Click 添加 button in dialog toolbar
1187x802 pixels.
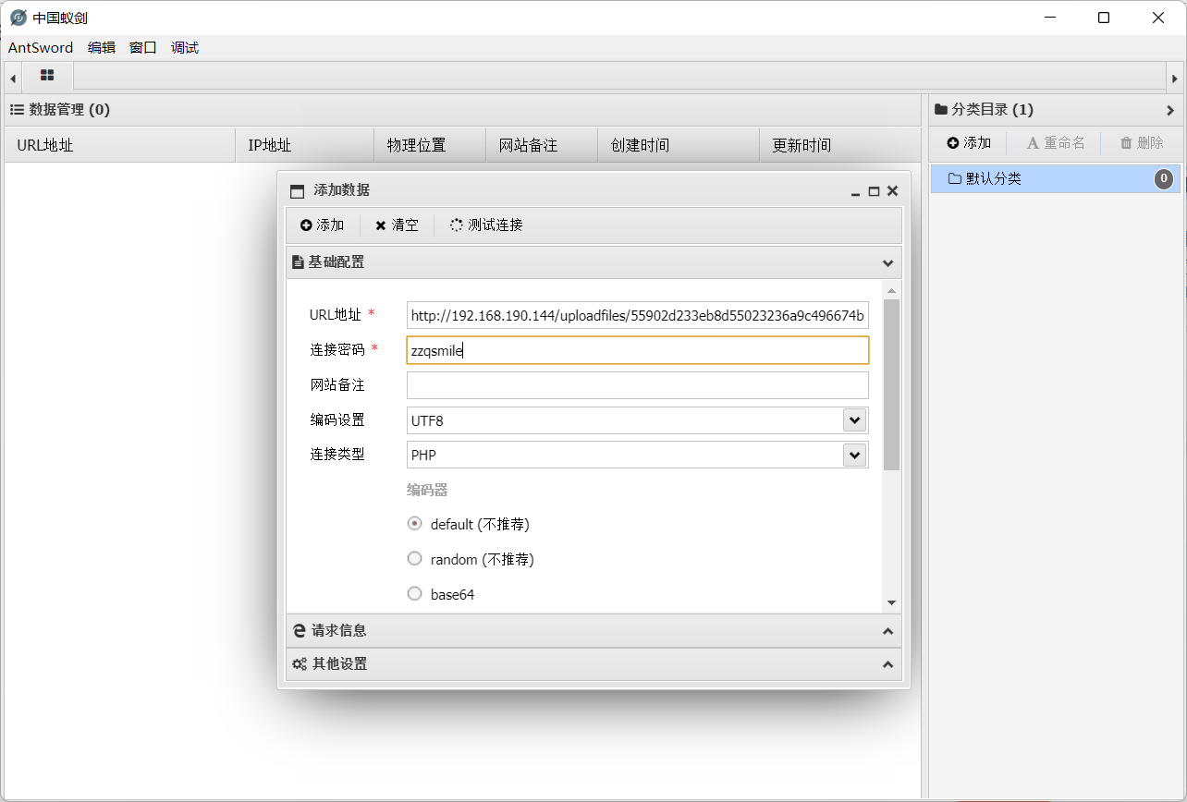point(322,225)
